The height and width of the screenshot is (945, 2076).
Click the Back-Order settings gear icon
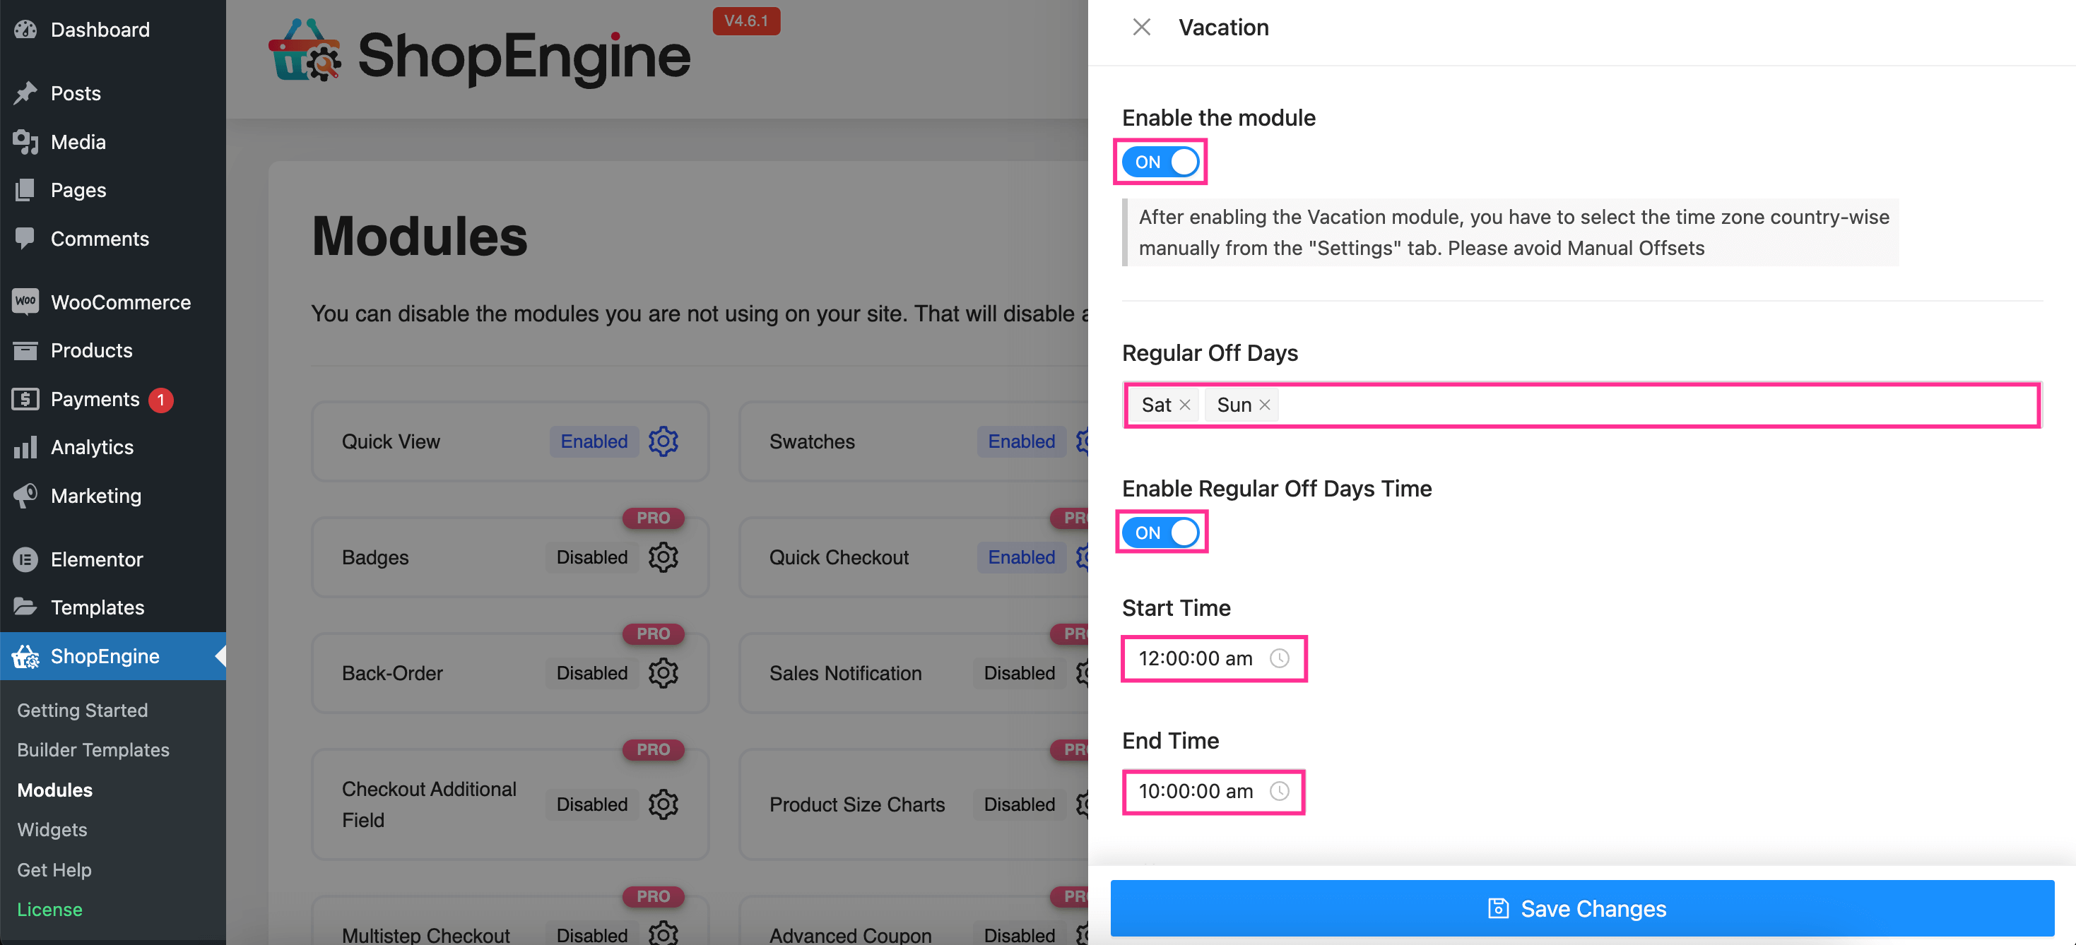[x=665, y=675]
